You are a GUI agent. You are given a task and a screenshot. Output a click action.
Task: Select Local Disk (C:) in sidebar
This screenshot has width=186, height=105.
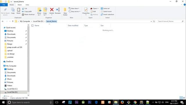pos(12,89)
